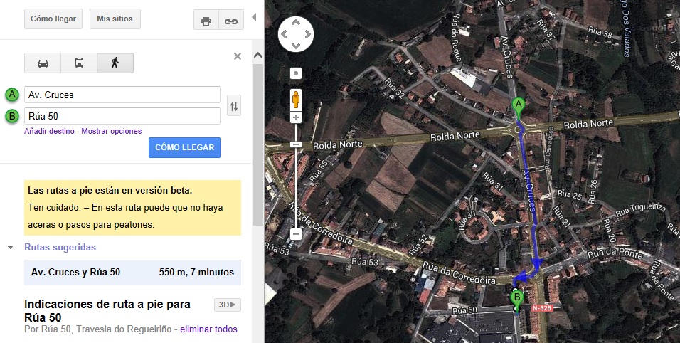Open the 3D route preview button
Viewport: 680px width, 343px height.
coord(228,305)
